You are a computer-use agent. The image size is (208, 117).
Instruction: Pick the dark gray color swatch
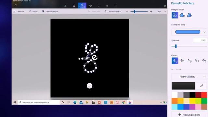pyautogui.click(x=186, y=95)
